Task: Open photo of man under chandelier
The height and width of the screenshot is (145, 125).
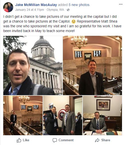Action: [92, 65]
